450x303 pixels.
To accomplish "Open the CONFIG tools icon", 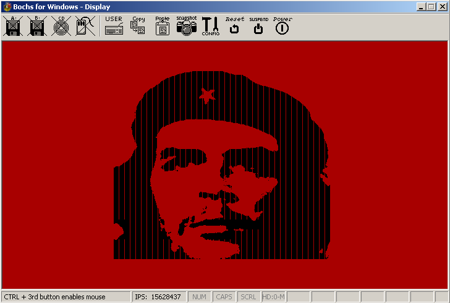I will [x=211, y=26].
